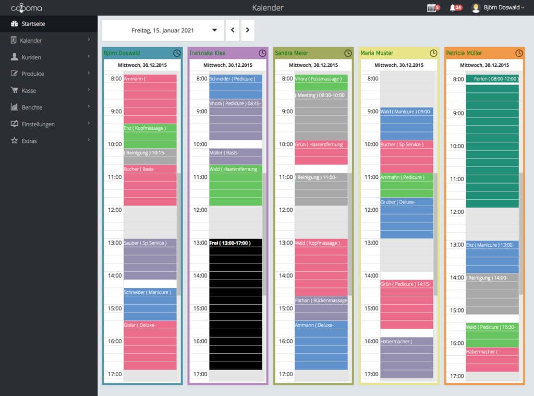Screen dimensions: 534x396
Task: Go to the previous day
Action: (233, 30)
